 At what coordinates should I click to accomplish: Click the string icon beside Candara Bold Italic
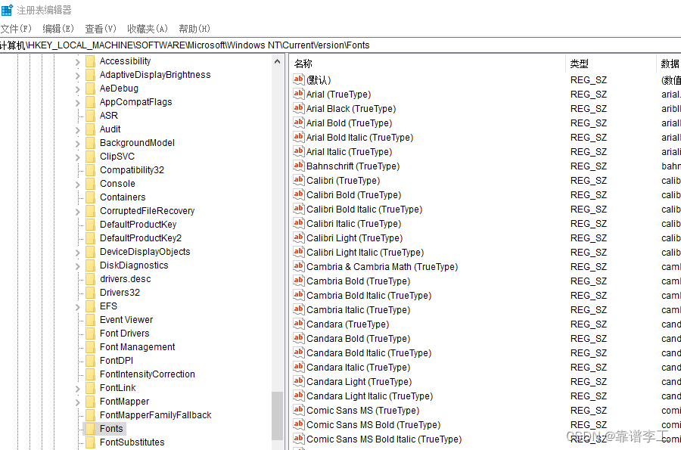pyautogui.click(x=298, y=352)
